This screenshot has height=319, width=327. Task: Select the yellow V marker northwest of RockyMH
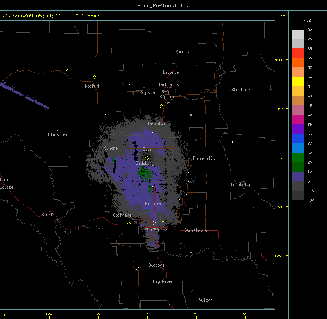[x=66, y=70]
